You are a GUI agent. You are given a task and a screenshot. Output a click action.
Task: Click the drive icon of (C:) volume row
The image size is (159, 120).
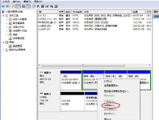point(40,16)
